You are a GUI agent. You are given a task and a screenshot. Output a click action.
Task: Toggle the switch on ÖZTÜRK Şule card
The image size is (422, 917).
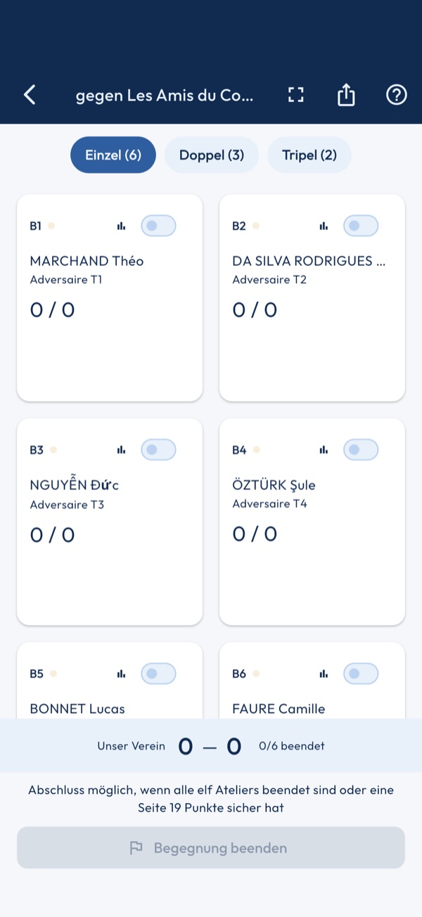click(361, 450)
